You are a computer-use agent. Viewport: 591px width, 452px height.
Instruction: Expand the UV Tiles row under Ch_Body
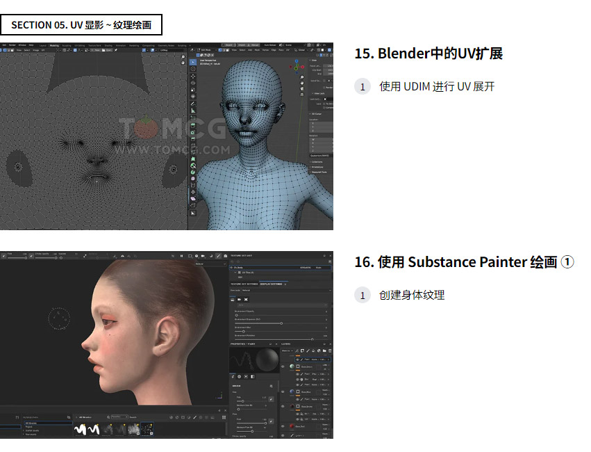[x=235, y=273]
